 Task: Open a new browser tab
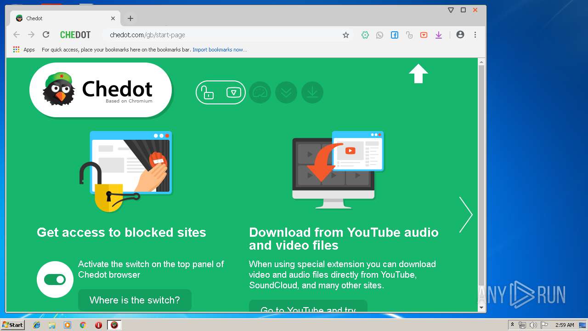click(130, 18)
